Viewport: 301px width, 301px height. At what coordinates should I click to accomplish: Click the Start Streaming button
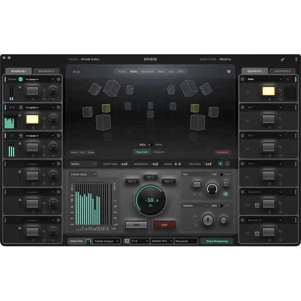click(217, 241)
